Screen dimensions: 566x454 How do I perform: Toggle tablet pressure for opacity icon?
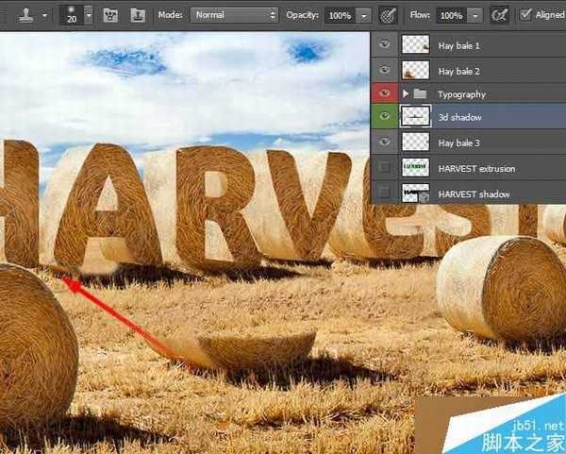pos(388,15)
